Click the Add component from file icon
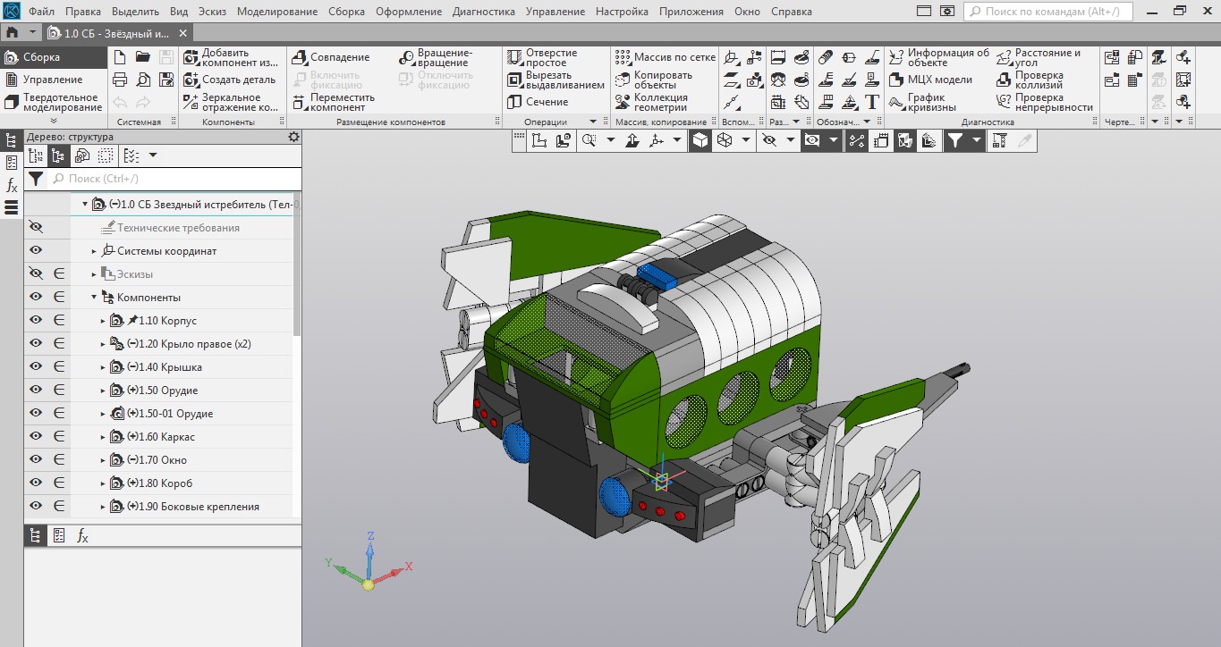Image resolution: width=1221 pixels, height=647 pixels. (191, 58)
